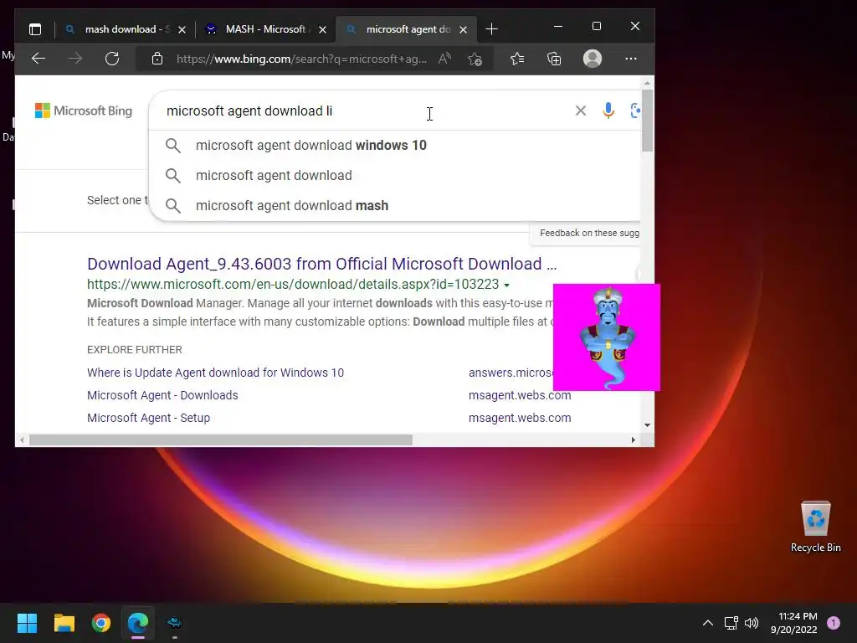The image size is (857, 643).
Task: Open the clock and date
Action: 794,623
